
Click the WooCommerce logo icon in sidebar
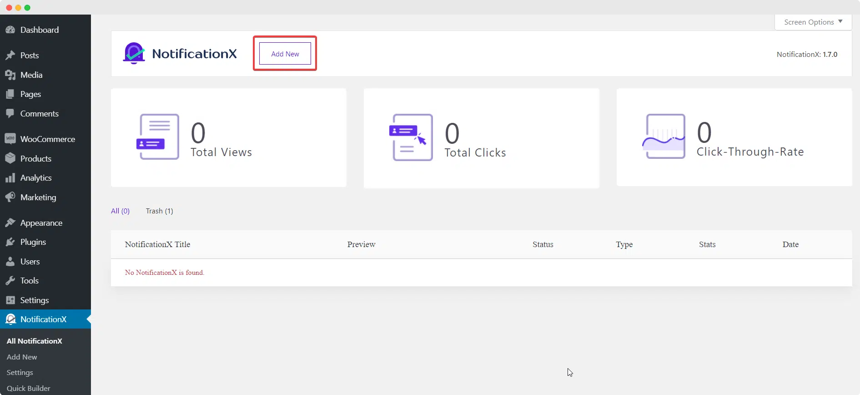click(x=10, y=139)
